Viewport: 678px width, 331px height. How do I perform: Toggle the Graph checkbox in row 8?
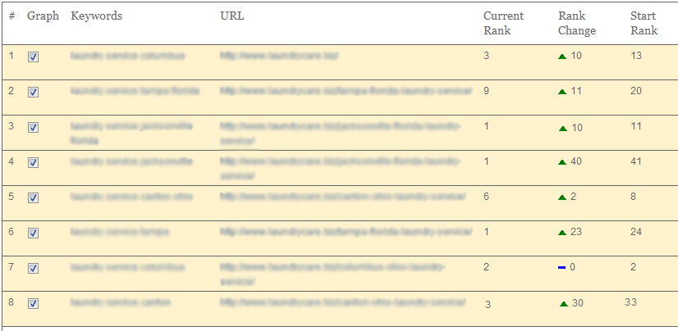click(34, 304)
